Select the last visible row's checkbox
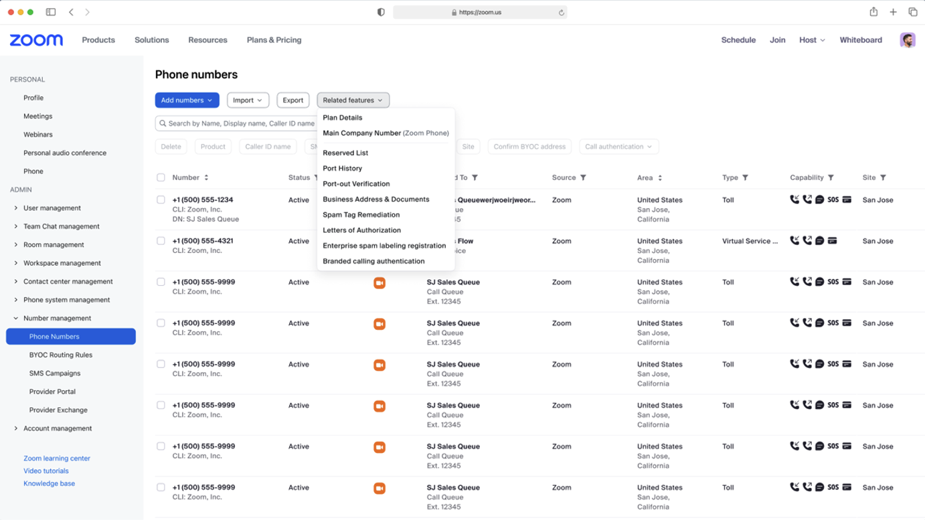925x520 pixels. point(161,487)
